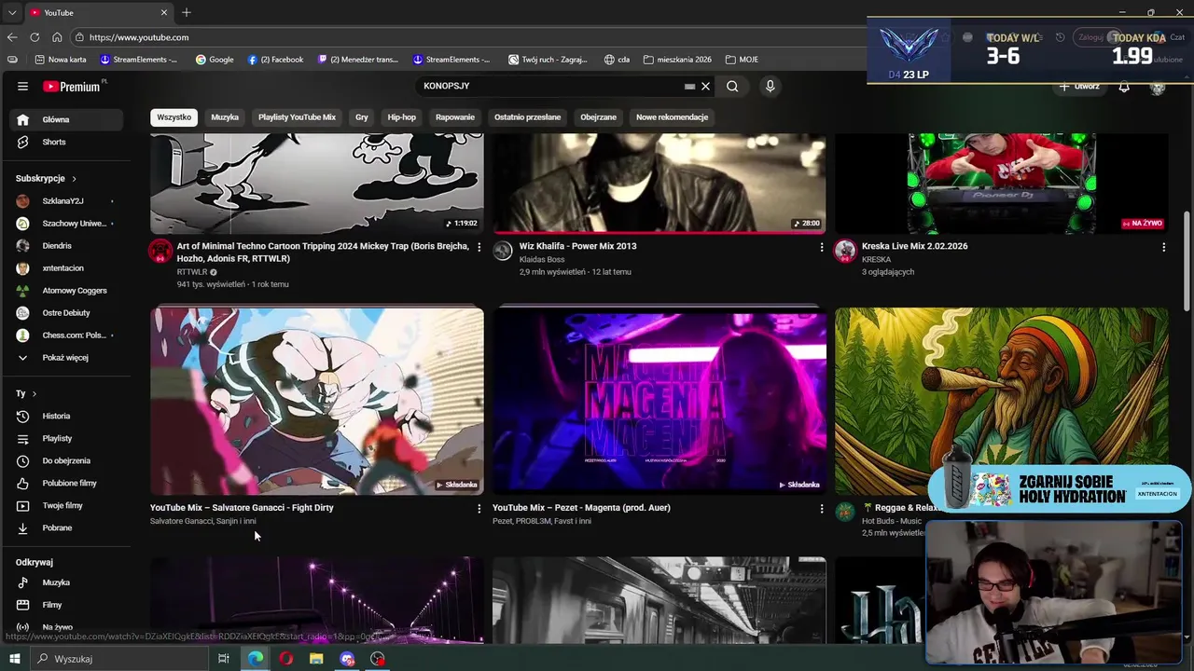This screenshot has height=671, width=1194.
Task: Select the Hip-hop filter chip
Action: (x=402, y=117)
